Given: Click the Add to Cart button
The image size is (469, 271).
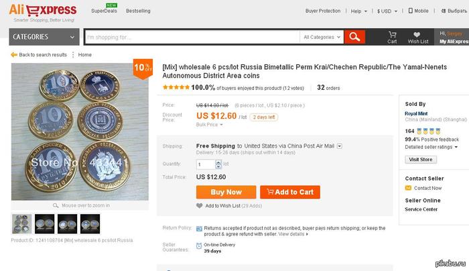Looking at the screenshot, I should [290, 193].
